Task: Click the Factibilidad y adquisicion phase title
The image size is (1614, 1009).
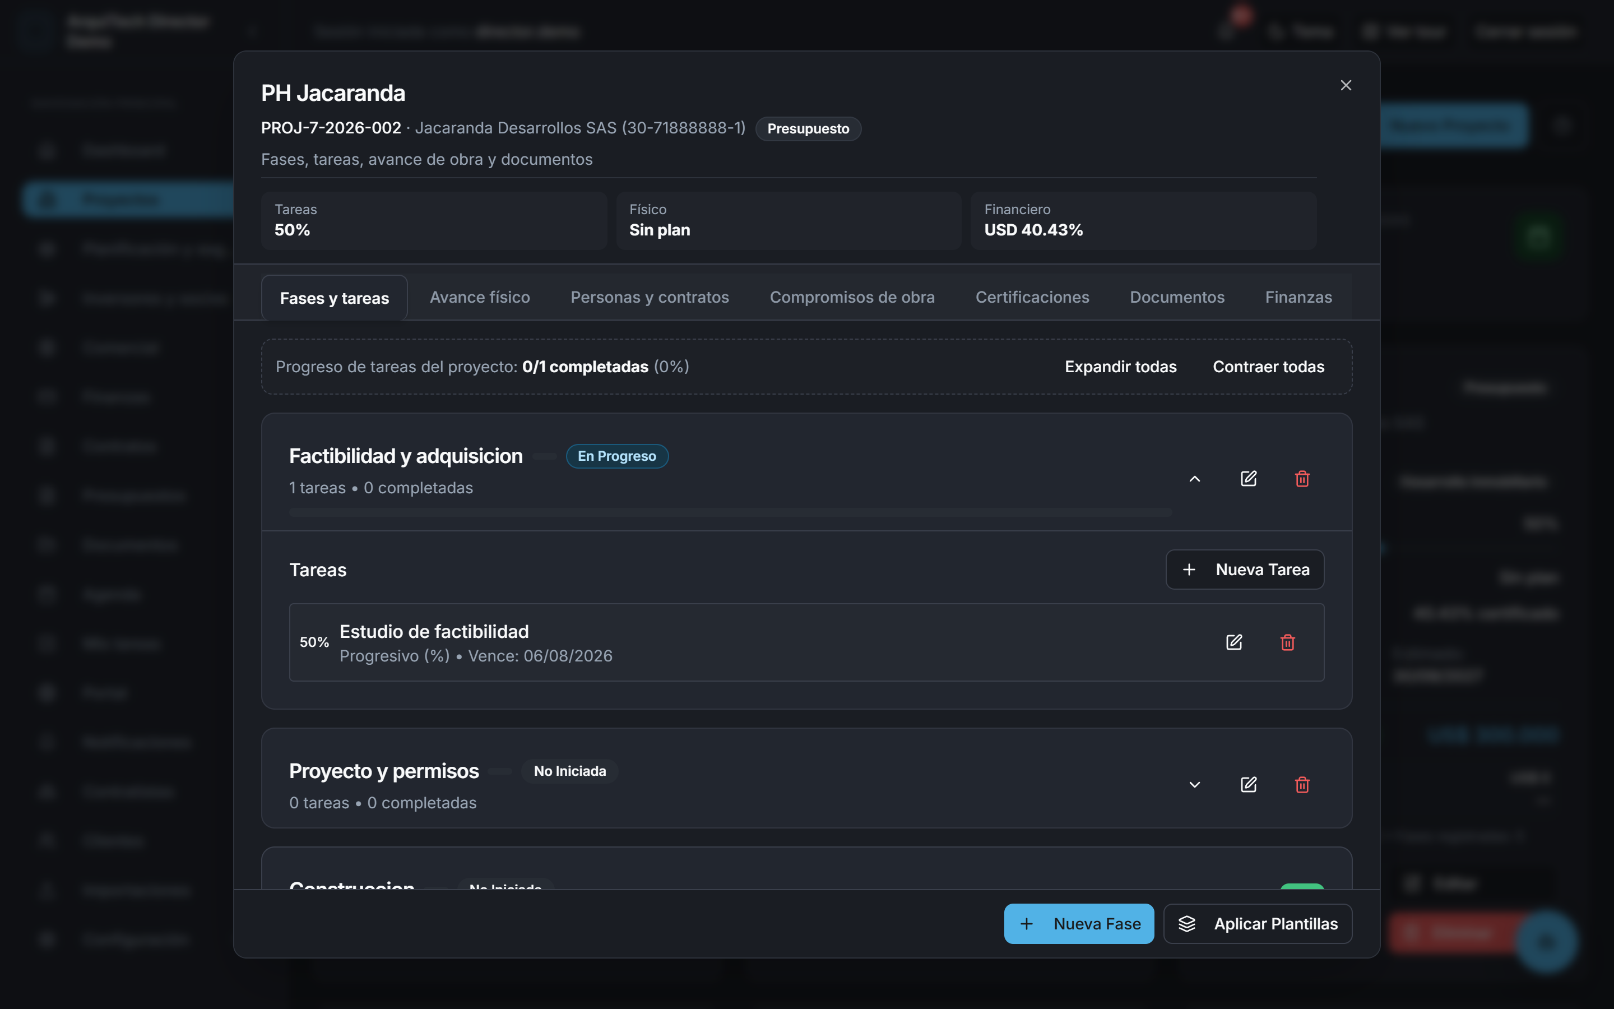Action: (x=406, y=456)
